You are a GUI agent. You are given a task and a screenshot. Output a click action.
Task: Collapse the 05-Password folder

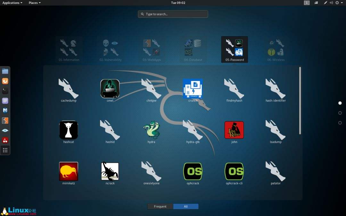pos(235,50)
